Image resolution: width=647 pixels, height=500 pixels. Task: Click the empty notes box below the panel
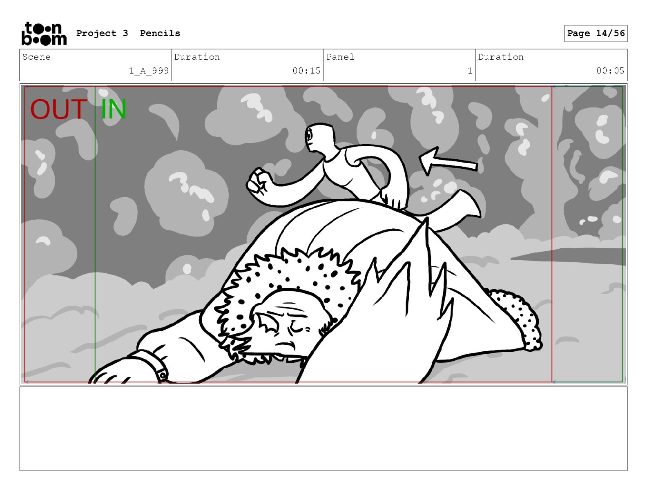(323, 429)
